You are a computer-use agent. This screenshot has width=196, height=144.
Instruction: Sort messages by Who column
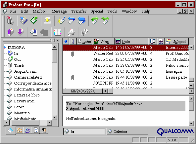(103, 41)
